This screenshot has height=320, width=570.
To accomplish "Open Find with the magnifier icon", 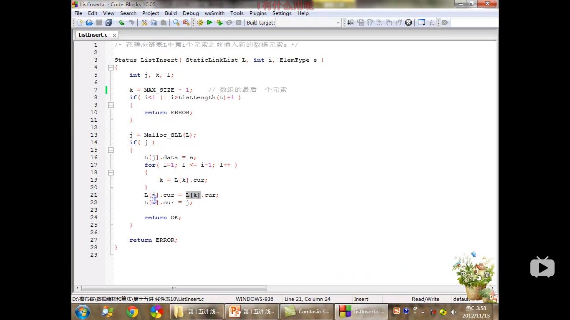I will (176, 22).
